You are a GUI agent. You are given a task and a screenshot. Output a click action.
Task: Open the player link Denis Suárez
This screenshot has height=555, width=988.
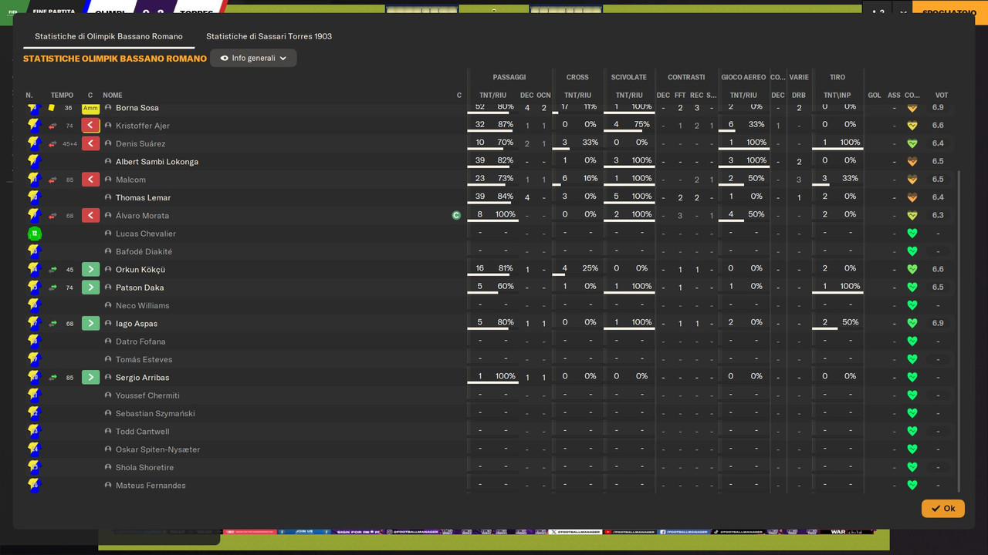point(140,143)
